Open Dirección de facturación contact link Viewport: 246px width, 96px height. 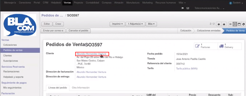pyautogui.click(x=91, y=72)
